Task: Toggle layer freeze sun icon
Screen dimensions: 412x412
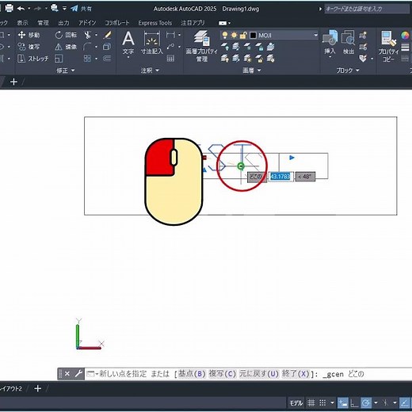Action: (x=234, y=35)
